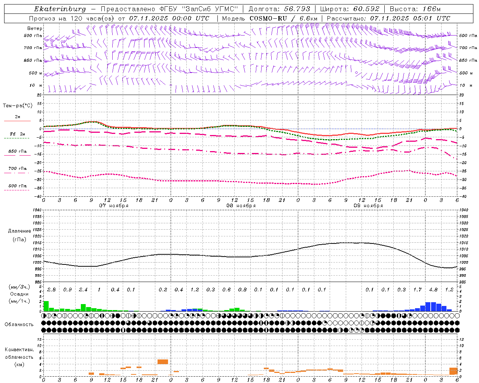
Task: Click the dotted pink 500 гПа temperature legend line
Action: (17, 190)
